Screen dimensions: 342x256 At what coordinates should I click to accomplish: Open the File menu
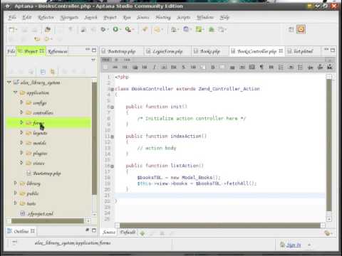(x=12, y=18)
